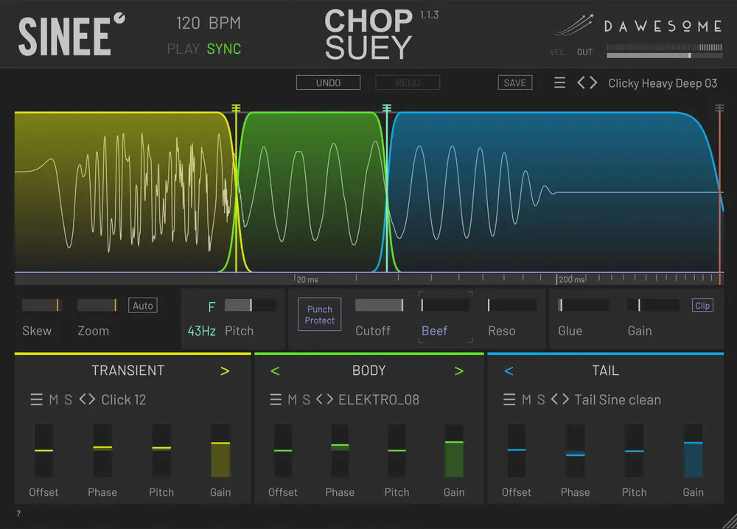737x529 pixels.
Task: Click the SAVE preset button
Action: 514,83
